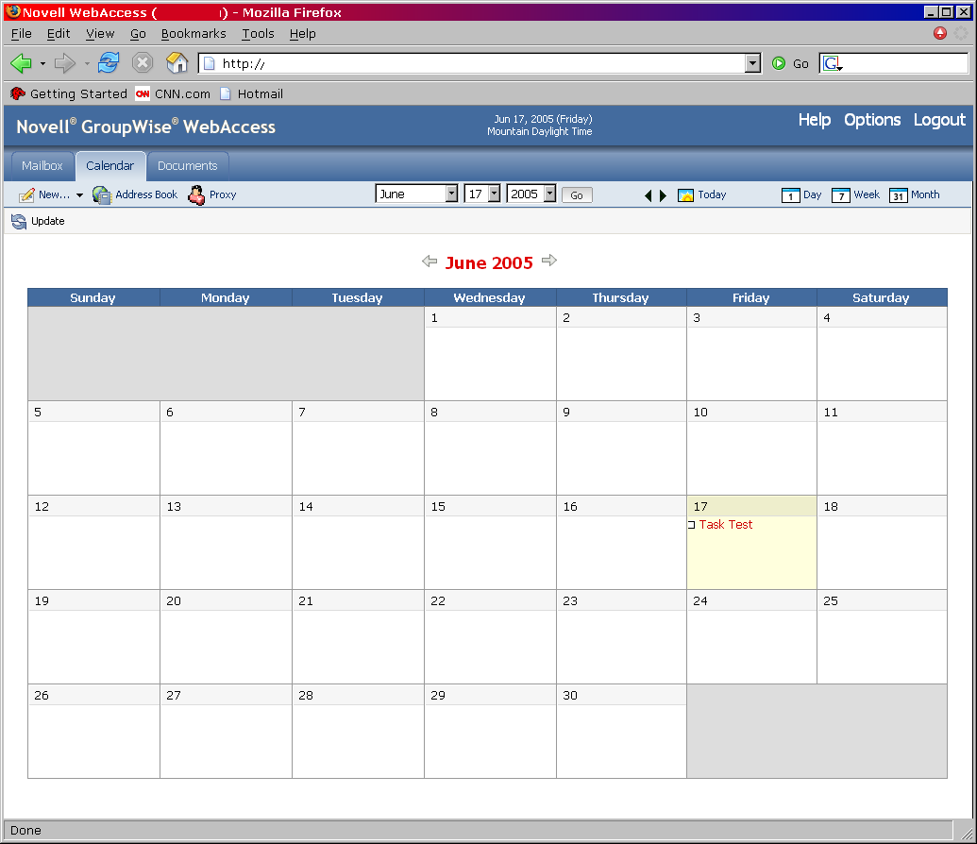Expand the New button arrow menu
Image resolution: width=977 pixels, height=844 pixels.
pos(79,194)
